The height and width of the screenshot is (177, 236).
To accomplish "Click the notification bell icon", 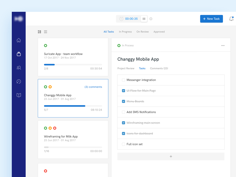I will 231,19.
